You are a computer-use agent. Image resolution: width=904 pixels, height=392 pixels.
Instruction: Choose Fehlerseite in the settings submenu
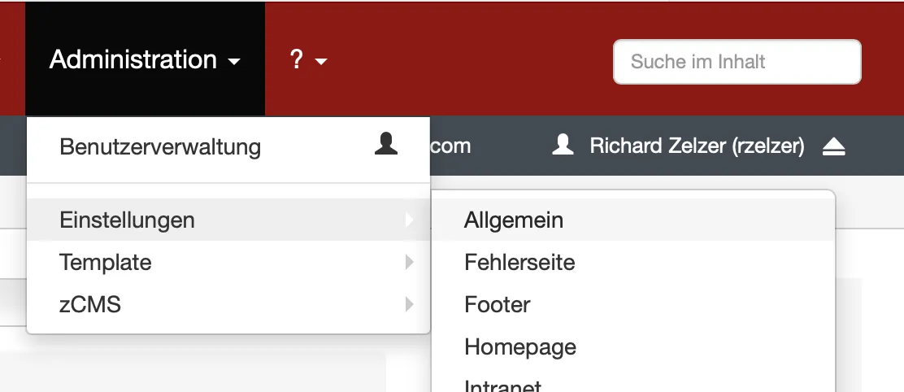[x=519, y=263]
